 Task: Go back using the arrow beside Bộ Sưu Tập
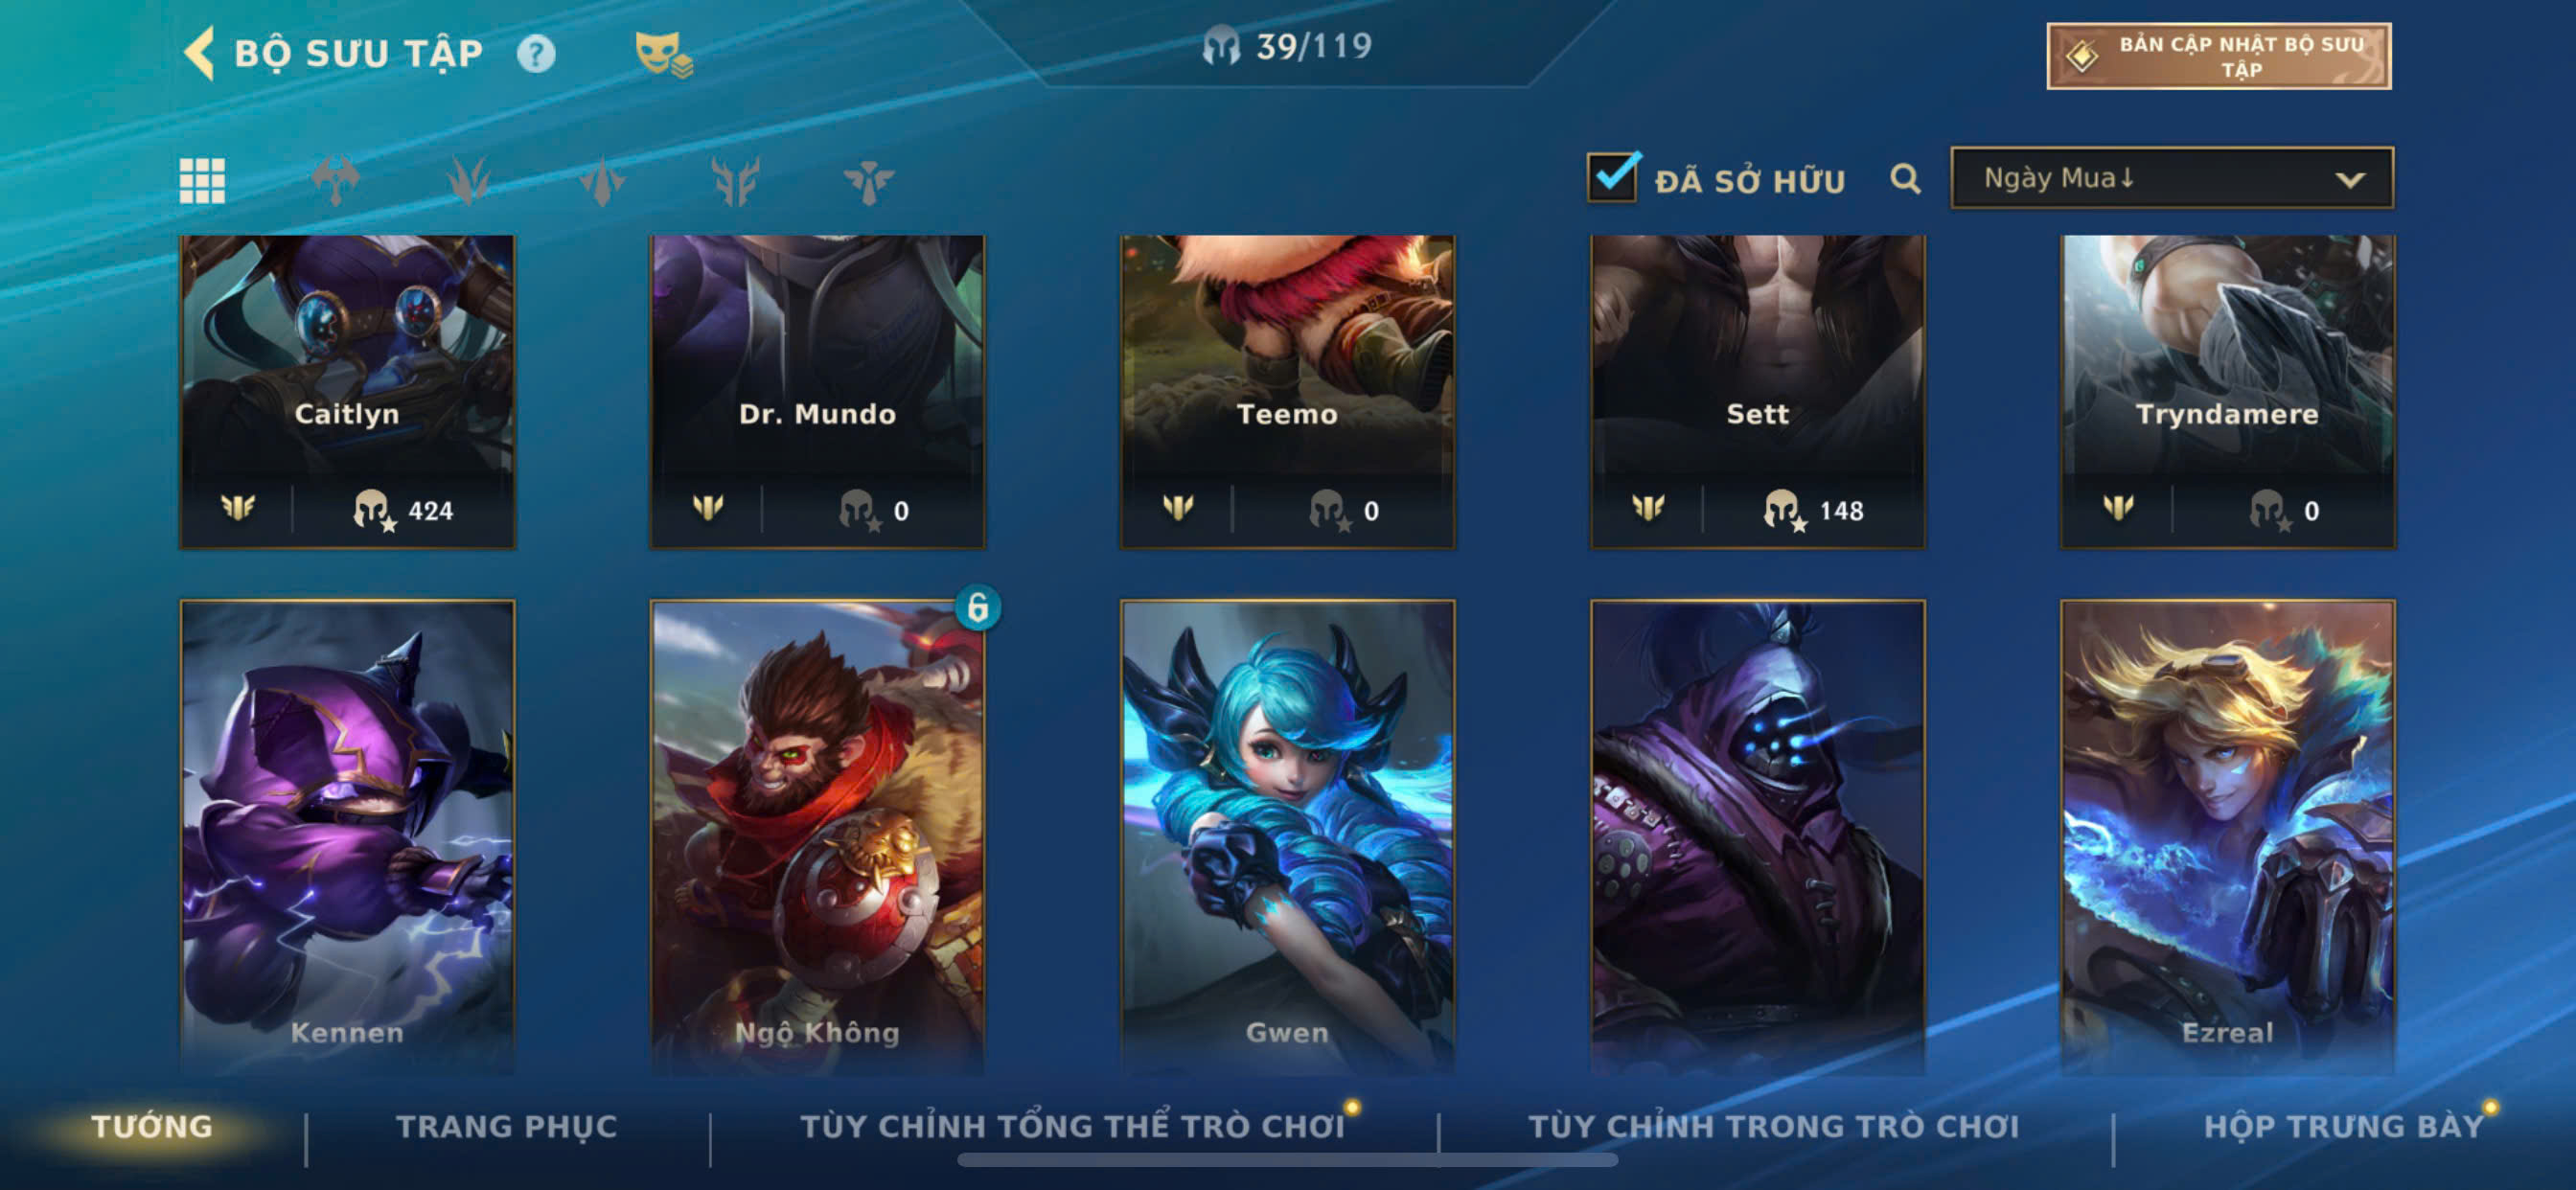[x=199, y=52]
